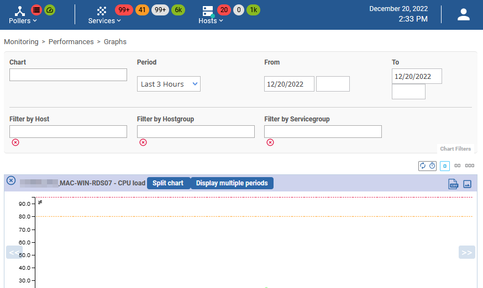The height and width of the screenshot is (288, 483).
Task: Click the December 20, 2022 date display
Action: [398, 9]
